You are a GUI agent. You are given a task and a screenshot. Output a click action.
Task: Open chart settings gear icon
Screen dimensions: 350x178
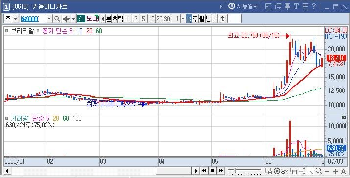click(277, 171)
